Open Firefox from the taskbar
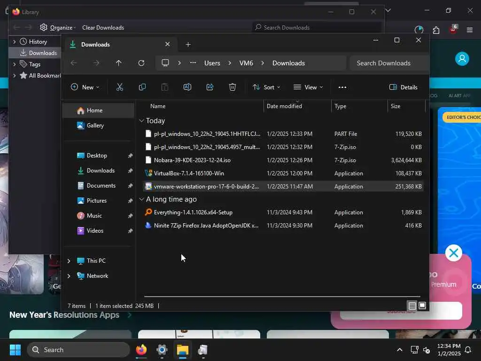Screen dimensions: 481x361 click(x=141, y=350)
